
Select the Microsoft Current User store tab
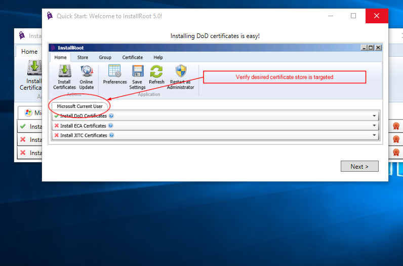(79, 106)
